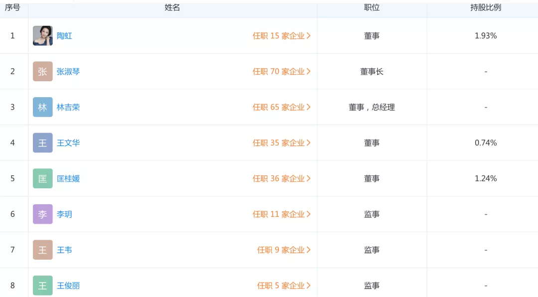Viewport: 538px width, 297px height.
Task: Expand 任职 70 家企业 list
Action: pyautogui.click(x=281, y=71)
